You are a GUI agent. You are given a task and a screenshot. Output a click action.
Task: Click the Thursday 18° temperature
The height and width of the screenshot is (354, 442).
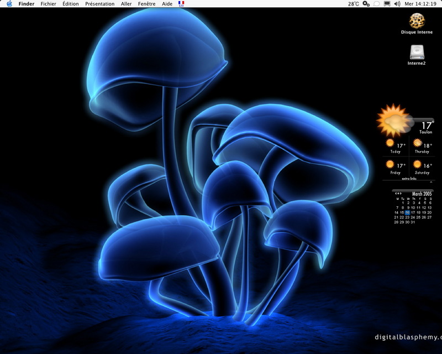pos(428,145)
